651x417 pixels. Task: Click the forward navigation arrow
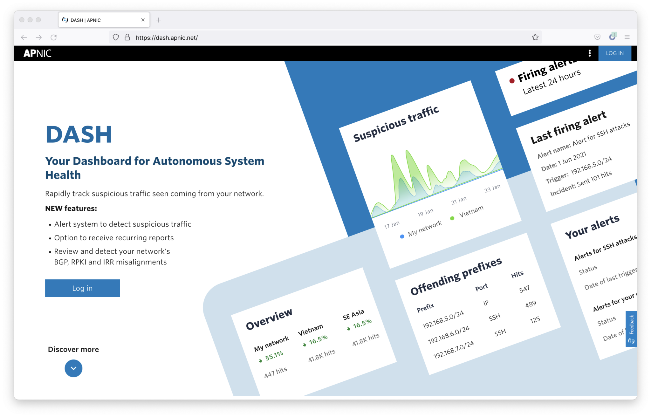coord(39,37)
